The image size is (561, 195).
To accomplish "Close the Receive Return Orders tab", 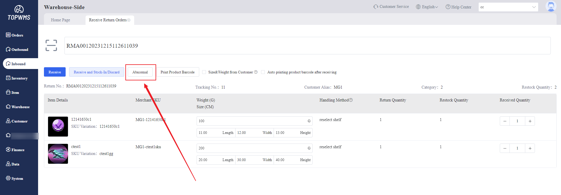I will click(x=129, y=20).
